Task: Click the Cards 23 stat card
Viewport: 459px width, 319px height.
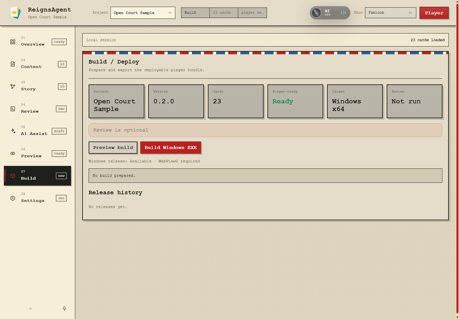Action: click(x=236, y=101)
